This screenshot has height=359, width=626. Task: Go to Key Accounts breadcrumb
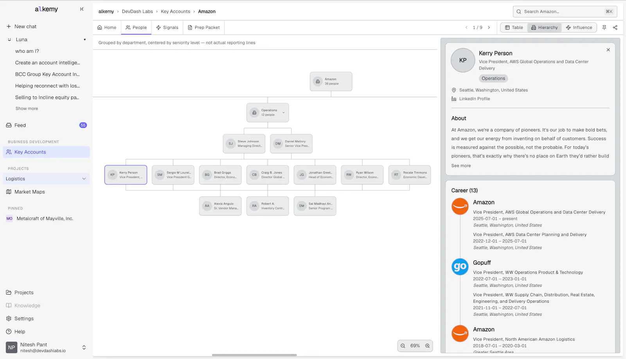[175, 12]
